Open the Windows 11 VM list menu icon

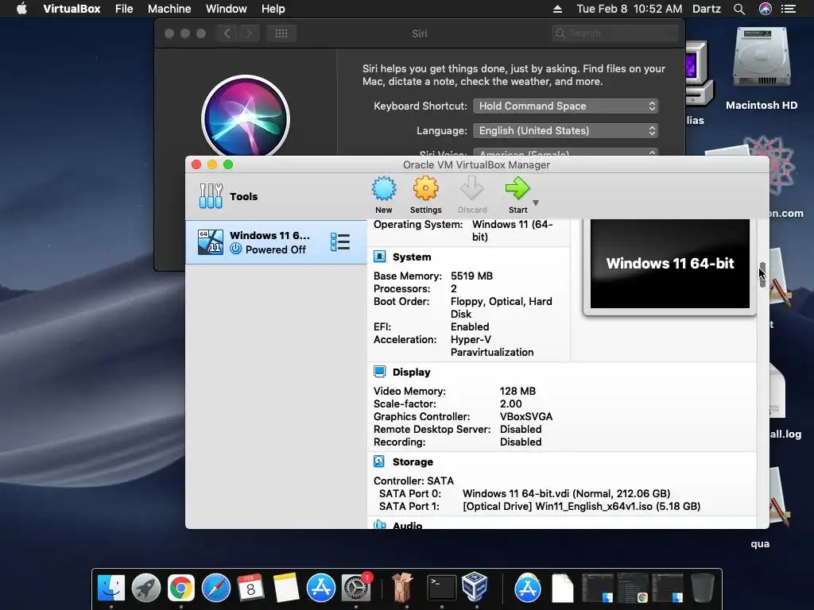click(340, 242)
